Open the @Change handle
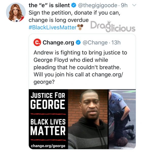The width and height of the screenshot is (142, 152). pos(95,43)
